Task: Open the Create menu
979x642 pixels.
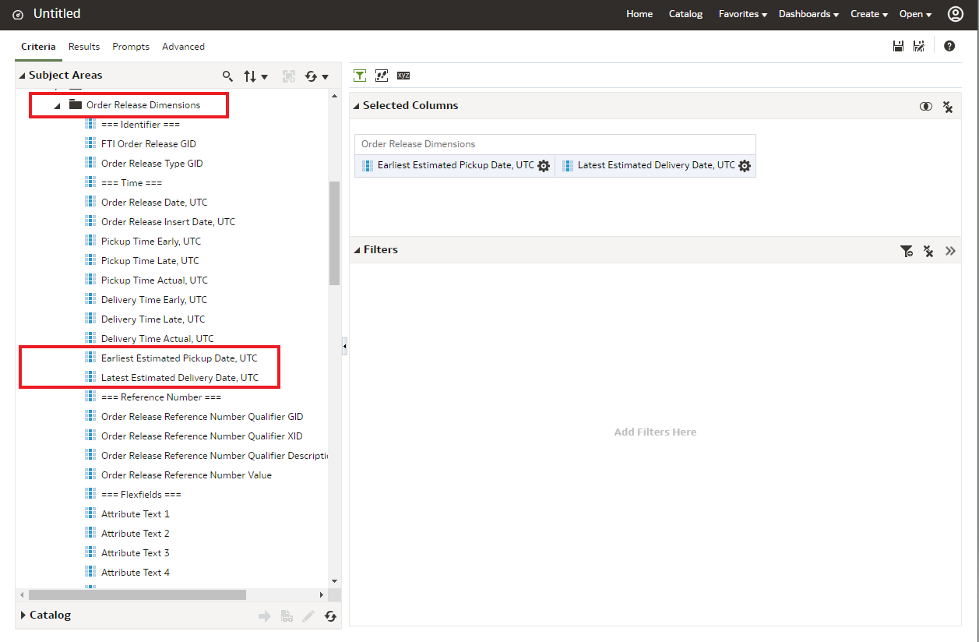Action: pos(869,14)
